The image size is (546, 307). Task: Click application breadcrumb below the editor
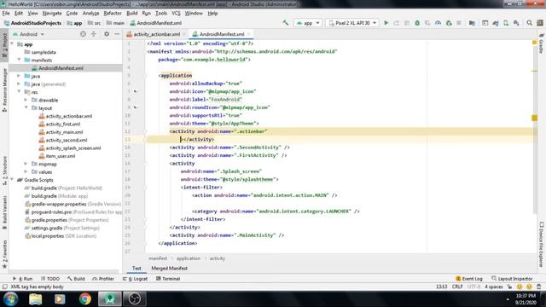[189, 258]
